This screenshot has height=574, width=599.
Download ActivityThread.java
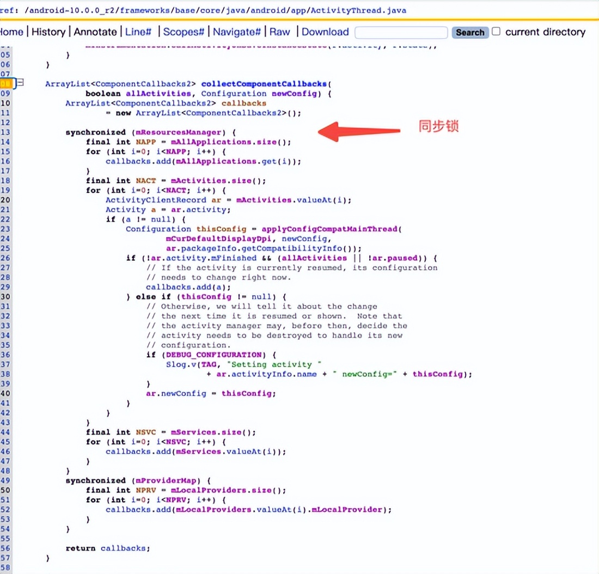[x=325, y=32]
